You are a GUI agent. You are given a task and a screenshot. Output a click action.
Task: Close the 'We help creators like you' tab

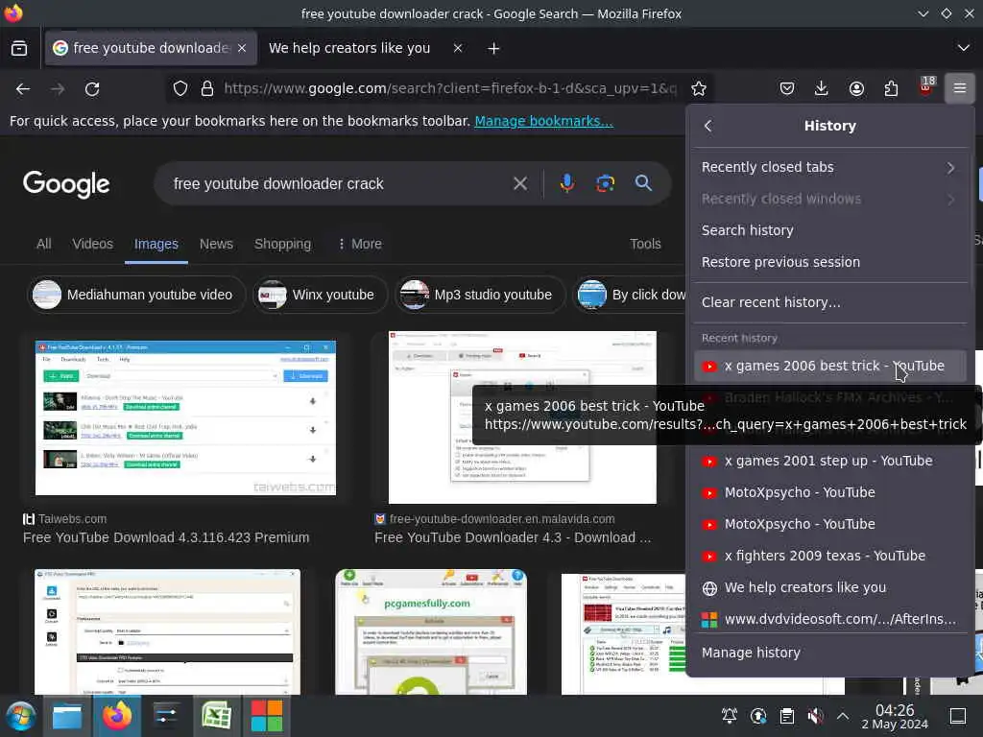[x=458, y=48]
